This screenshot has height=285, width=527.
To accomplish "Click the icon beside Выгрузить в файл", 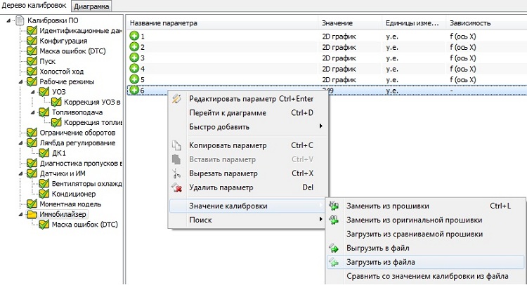I will 334,248.
